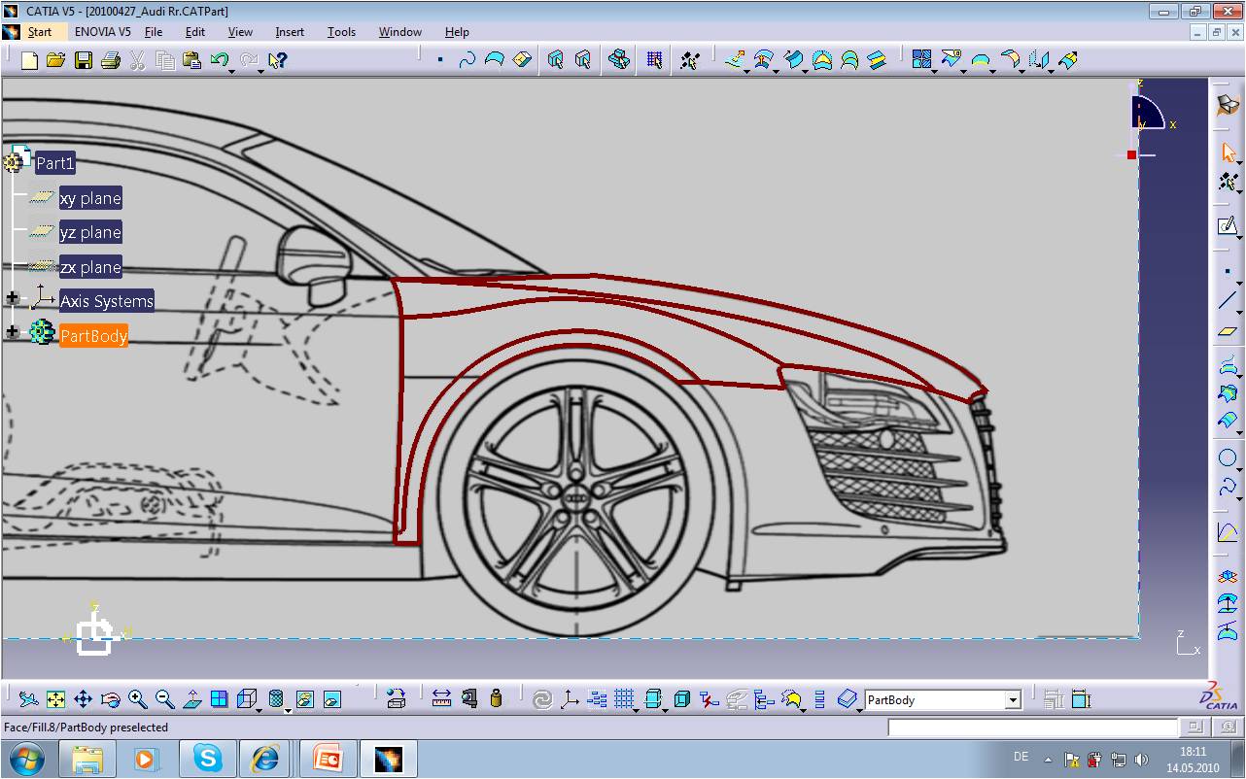Select the Pan tool

[83, 698]
